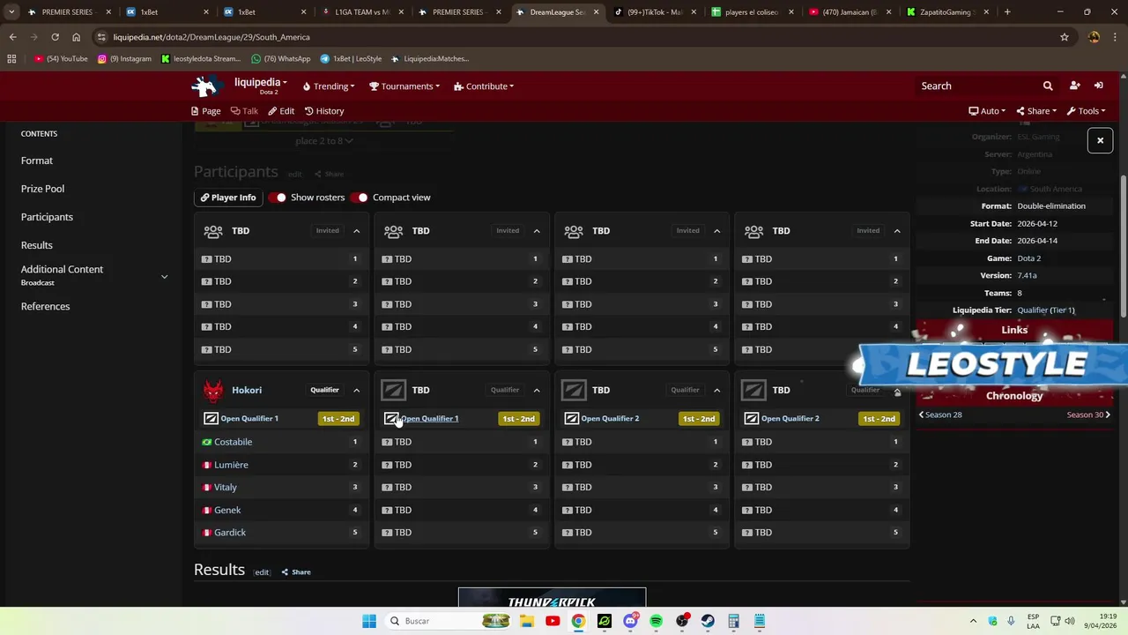Viewport: 1128px width, 635px height.
Task: Open the Thunderpick banner
Action: pyautogui.click(x=552, y=598)
